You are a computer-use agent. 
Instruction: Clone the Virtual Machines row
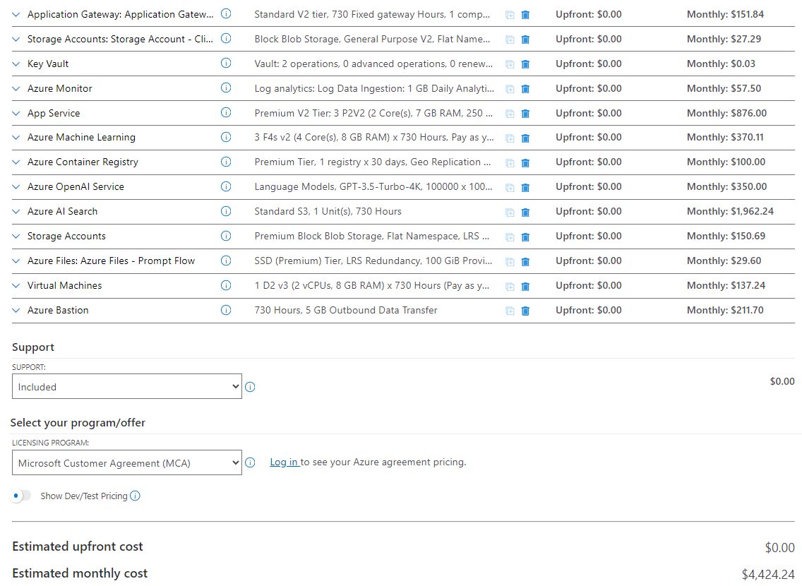point(510,287)
